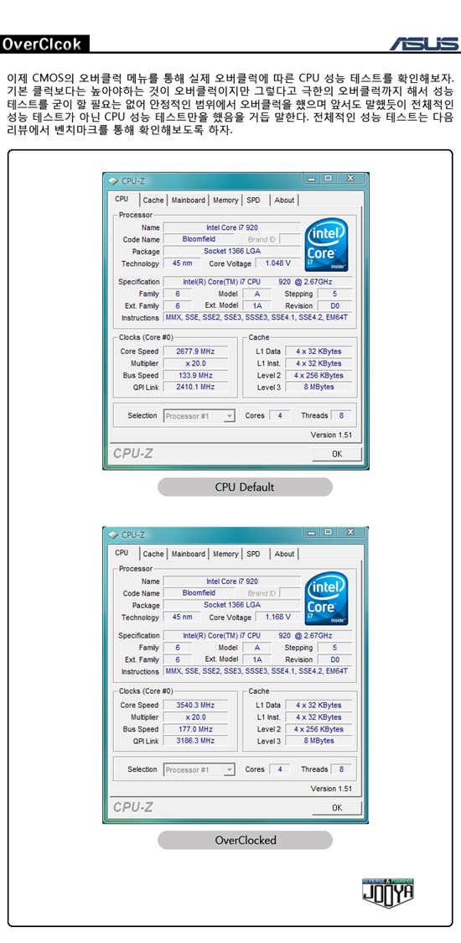This screenshot has width=461, height=943.
Task: Minimize the CPU Default CPU-Z window
Action: (311, 178)
